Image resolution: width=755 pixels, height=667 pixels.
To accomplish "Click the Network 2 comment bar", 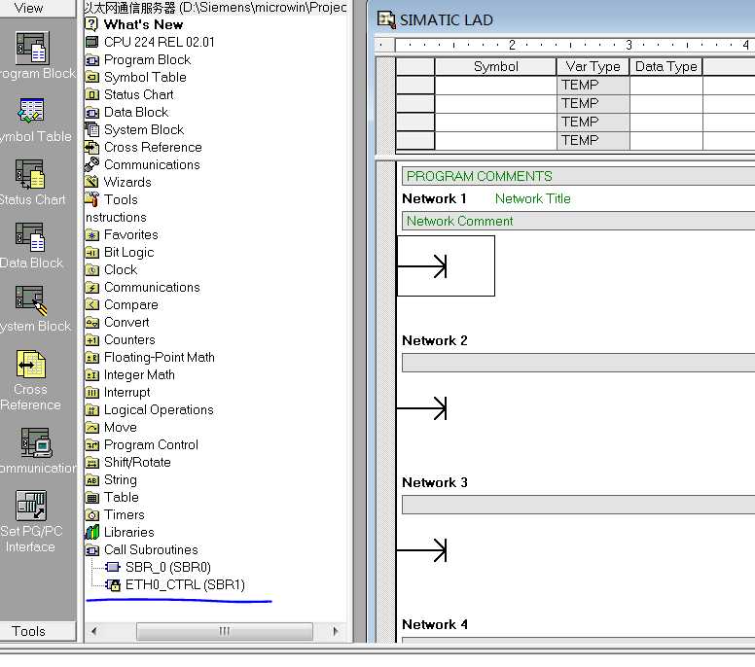I will (578, 363).
